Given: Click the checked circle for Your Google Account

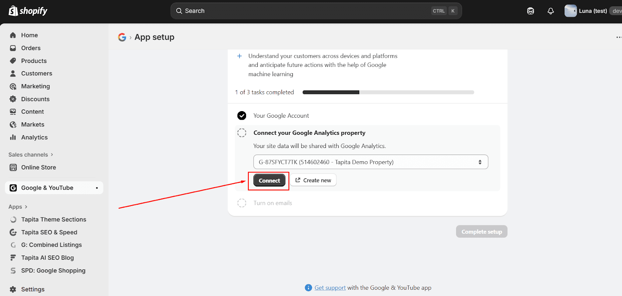Looking at the screenshot, I should point(242,116).
